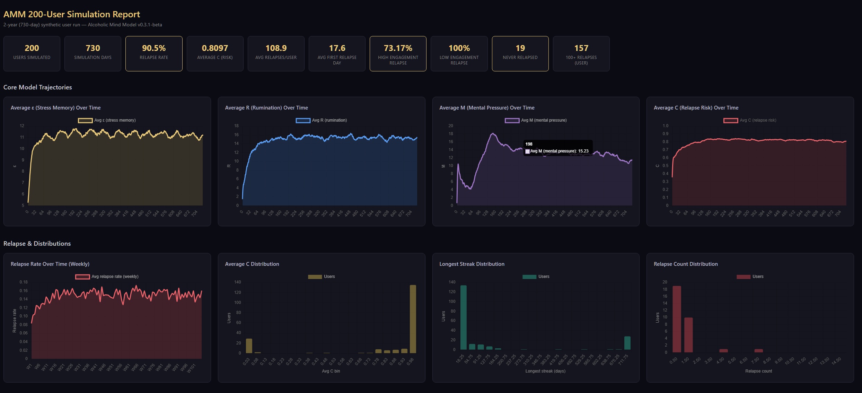This screenshot has height=393, width=862.
Task: Click the Avg M tooltip showing 15.23
Action: coord(558,148)
